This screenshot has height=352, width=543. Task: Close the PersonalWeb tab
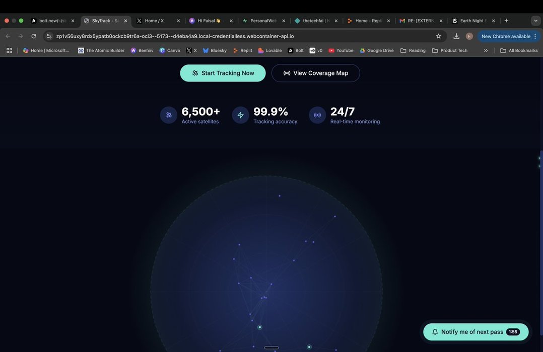[x=284, y=21]
